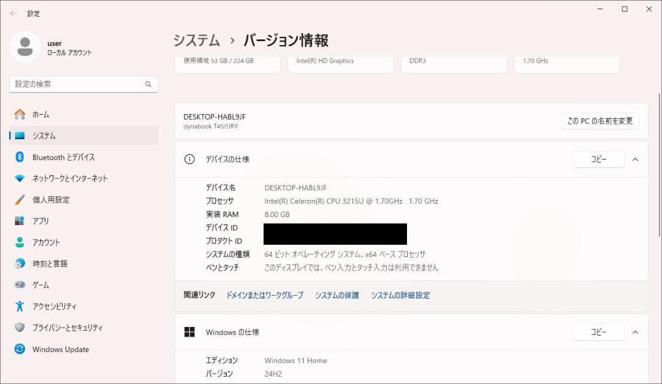Click システム in the breadcrumb
Viewport: 662px width, 384px height.
(197, 40)
